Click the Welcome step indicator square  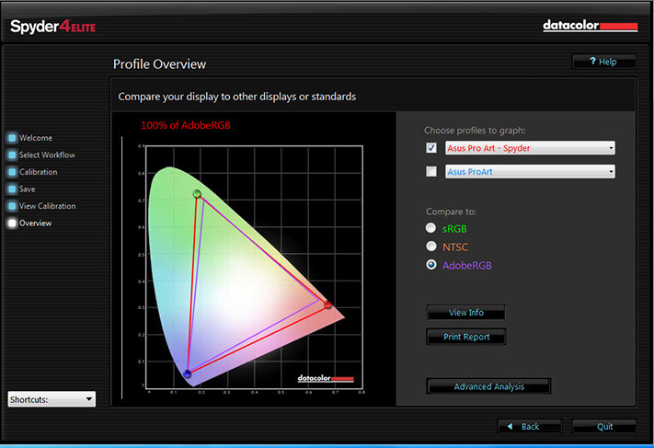coord(12,138)
